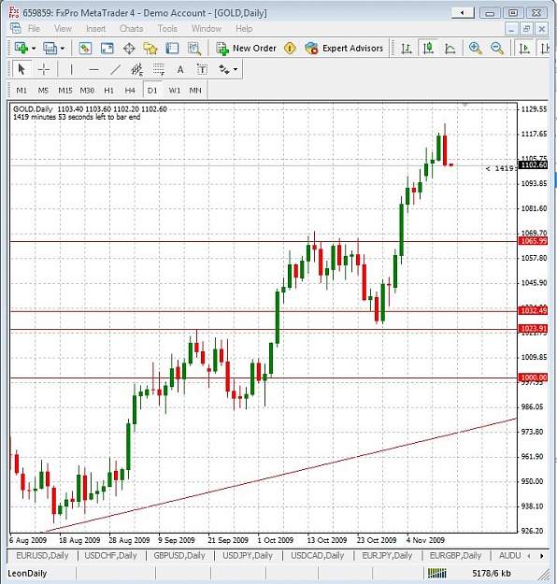Draw a vertical line tool
This screenshot has height=584, width=557.
(71, 69)
